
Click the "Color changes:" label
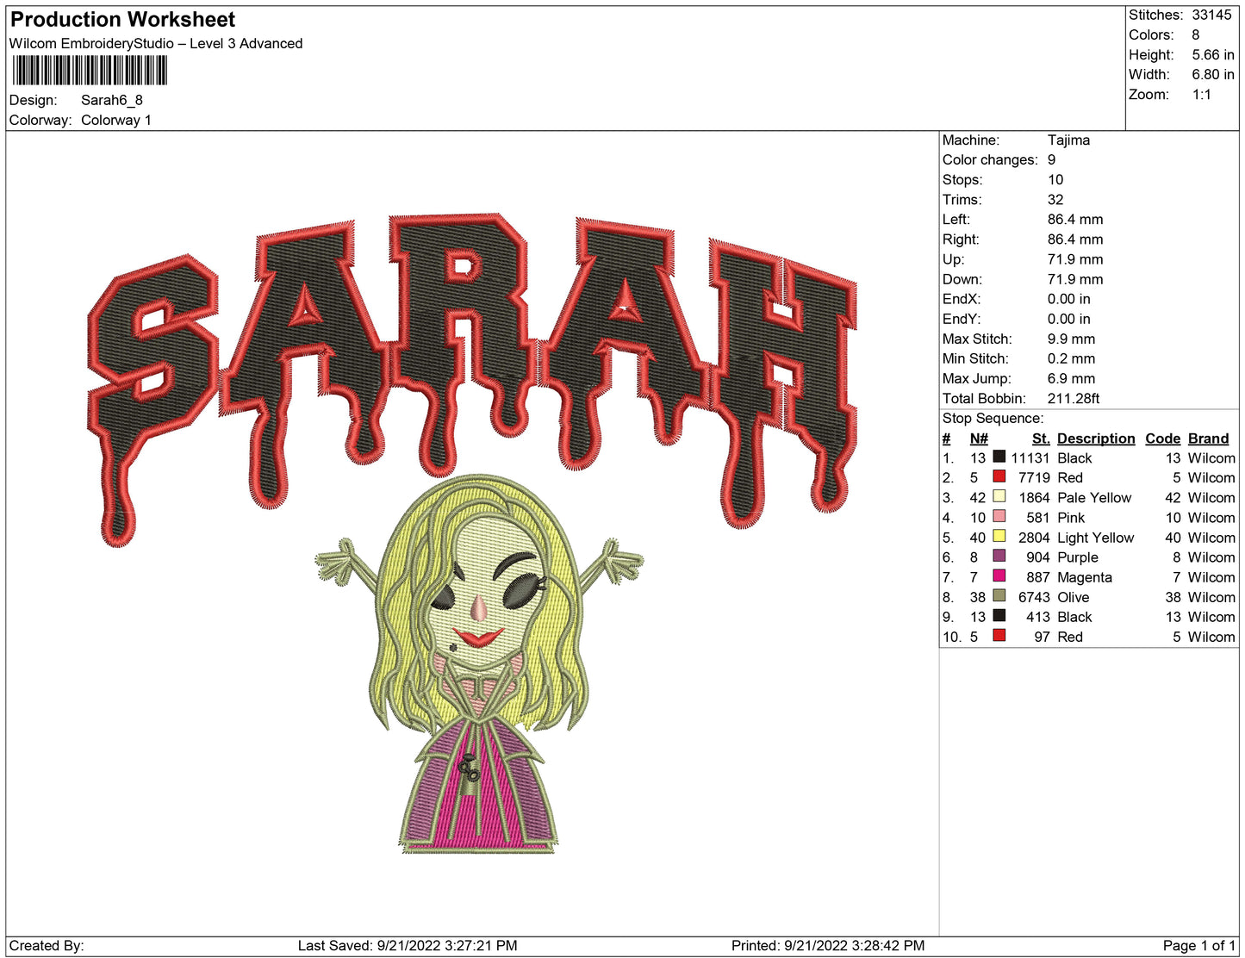990,160
